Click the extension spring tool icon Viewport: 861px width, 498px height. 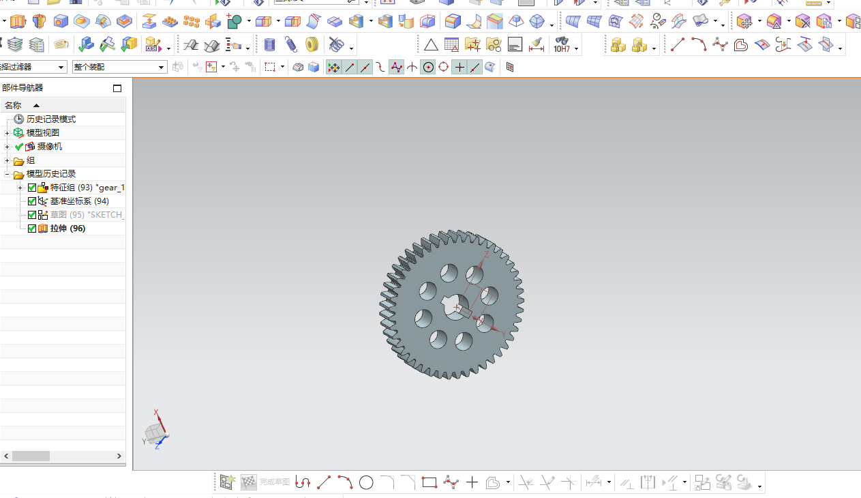291,45
